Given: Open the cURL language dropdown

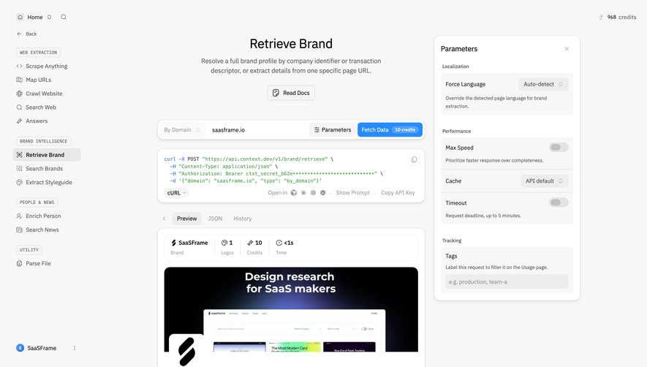Looking at the screenshot, I should [x=177, y=193].
